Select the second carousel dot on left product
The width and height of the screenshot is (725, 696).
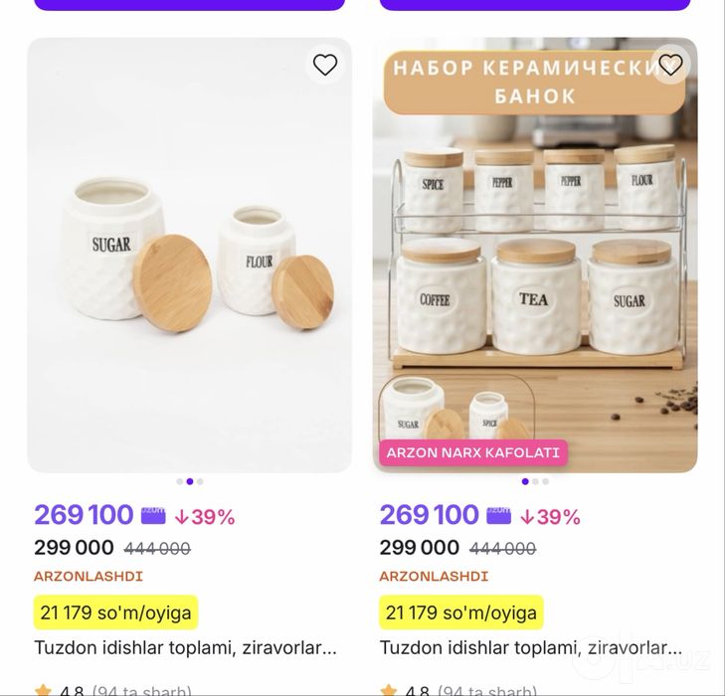click(x=190, y=481)
